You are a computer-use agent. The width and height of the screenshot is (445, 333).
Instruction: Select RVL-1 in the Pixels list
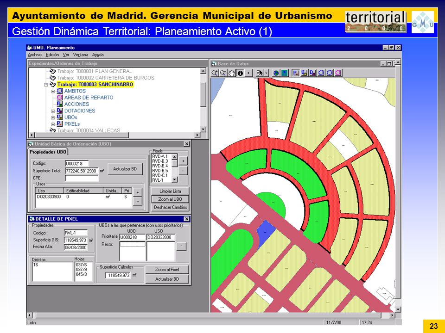pos(158,180)
